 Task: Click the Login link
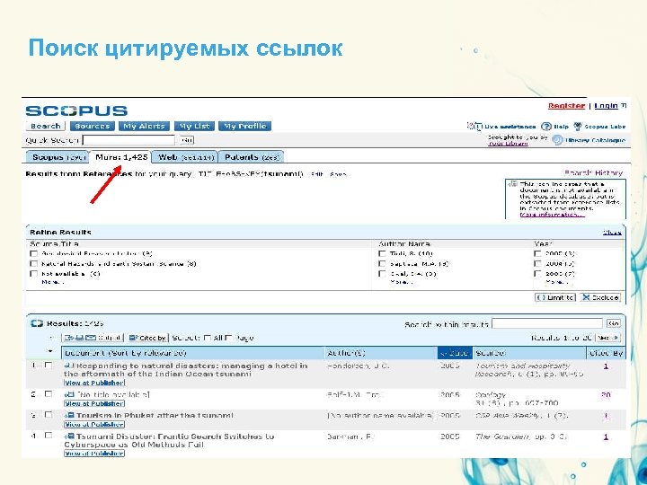click(x=607, y=106)
